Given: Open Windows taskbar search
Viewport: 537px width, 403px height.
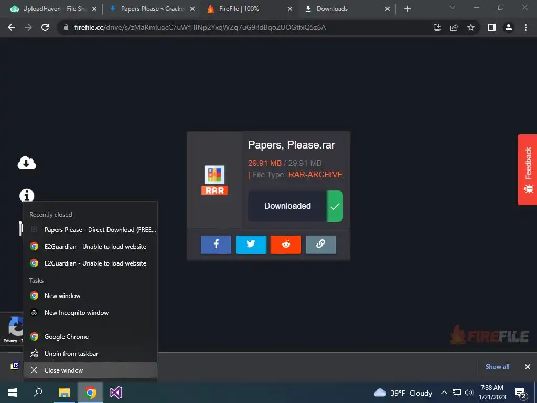Looking at the screenshot, I should point(38,393).
